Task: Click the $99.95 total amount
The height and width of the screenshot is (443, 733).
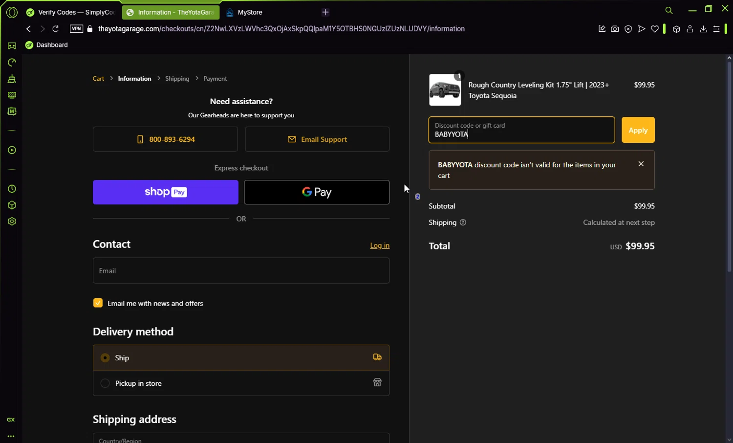Action: tap(640, 246)
